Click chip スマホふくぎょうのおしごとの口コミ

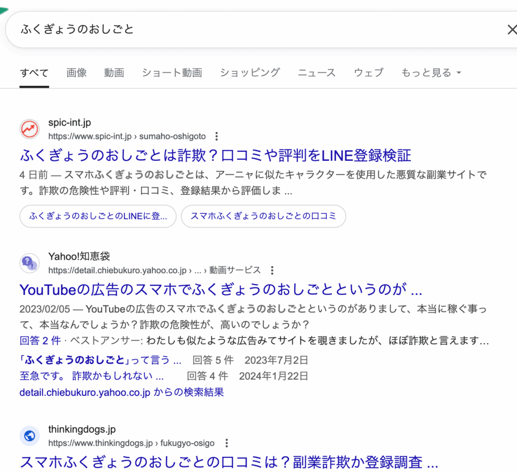[x=264, y=216]
